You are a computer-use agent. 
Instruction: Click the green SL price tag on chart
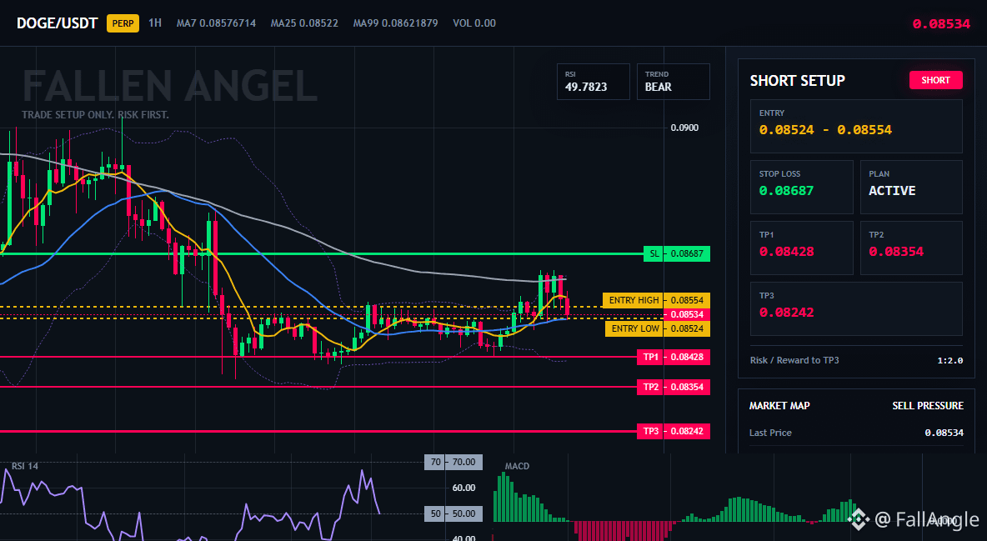pos(677,253)
